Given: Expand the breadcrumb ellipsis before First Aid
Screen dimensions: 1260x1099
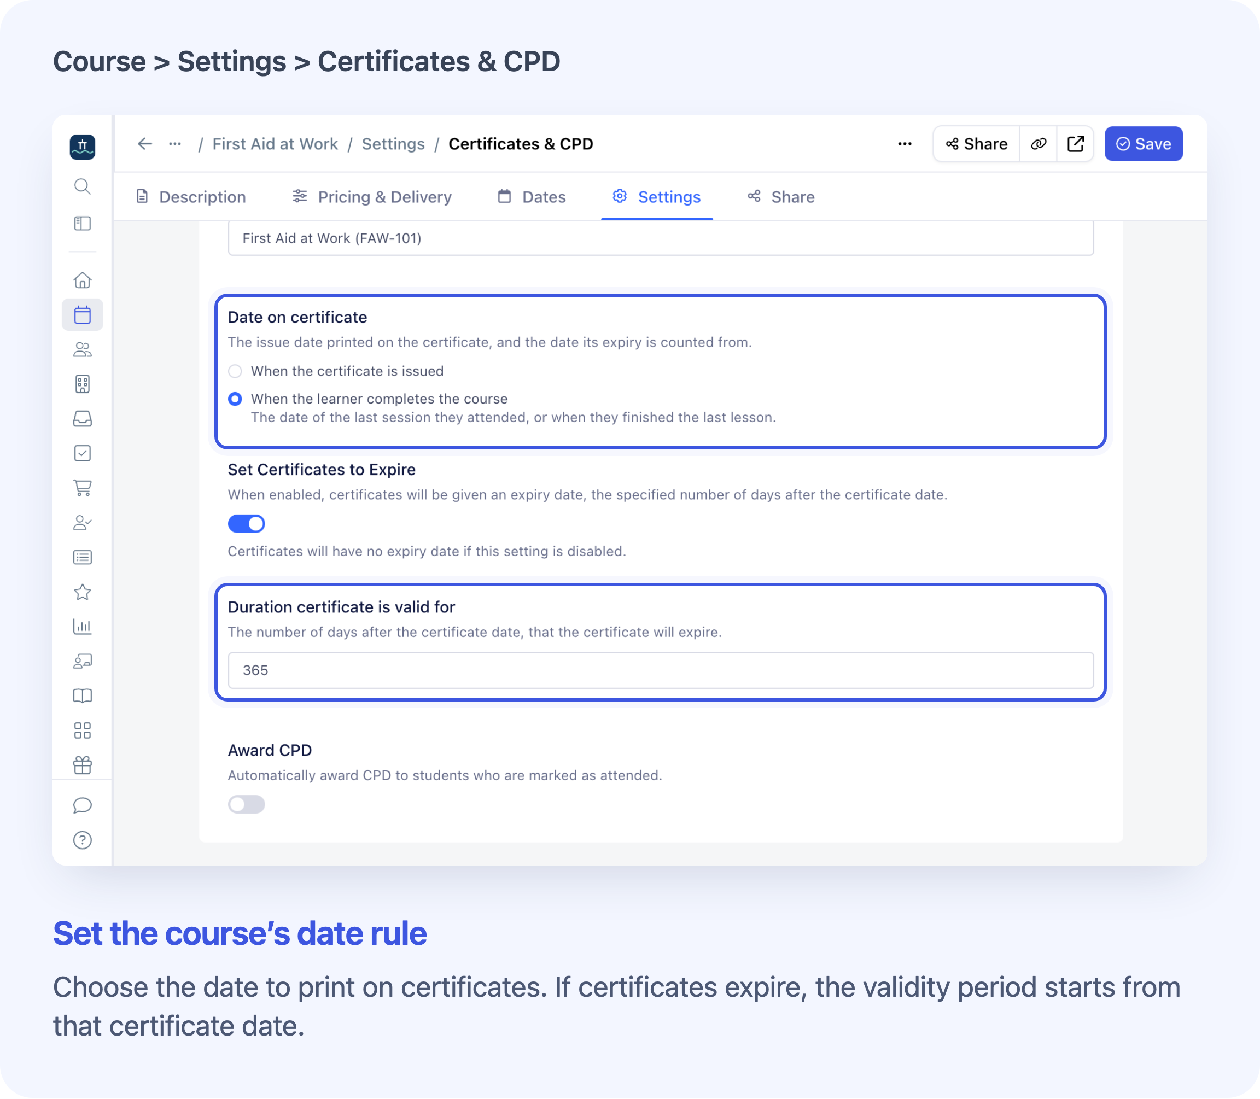Looking at the screenshot, I should [175, 144].
